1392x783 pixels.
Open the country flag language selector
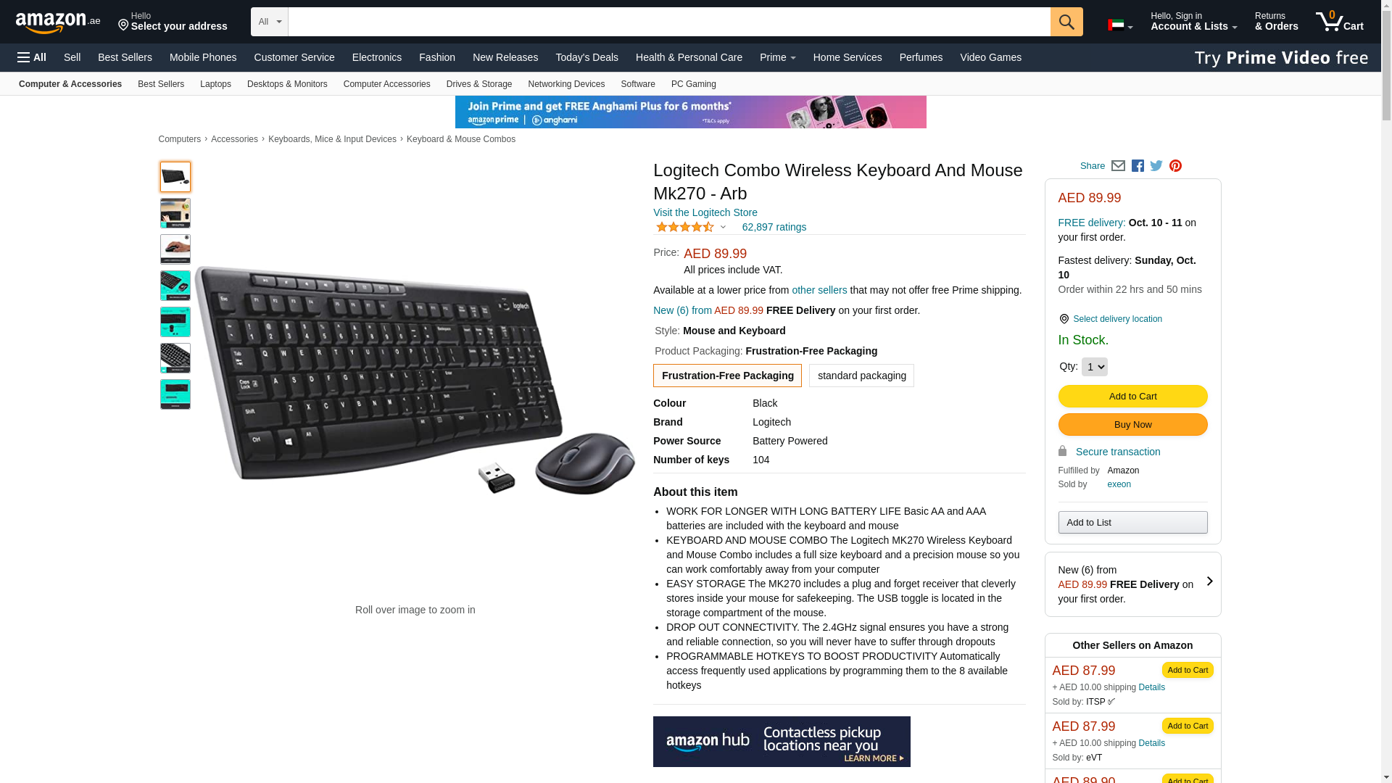point(1120,25)
